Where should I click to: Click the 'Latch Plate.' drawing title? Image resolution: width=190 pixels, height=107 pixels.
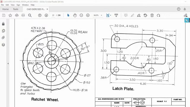pos(123,89)
